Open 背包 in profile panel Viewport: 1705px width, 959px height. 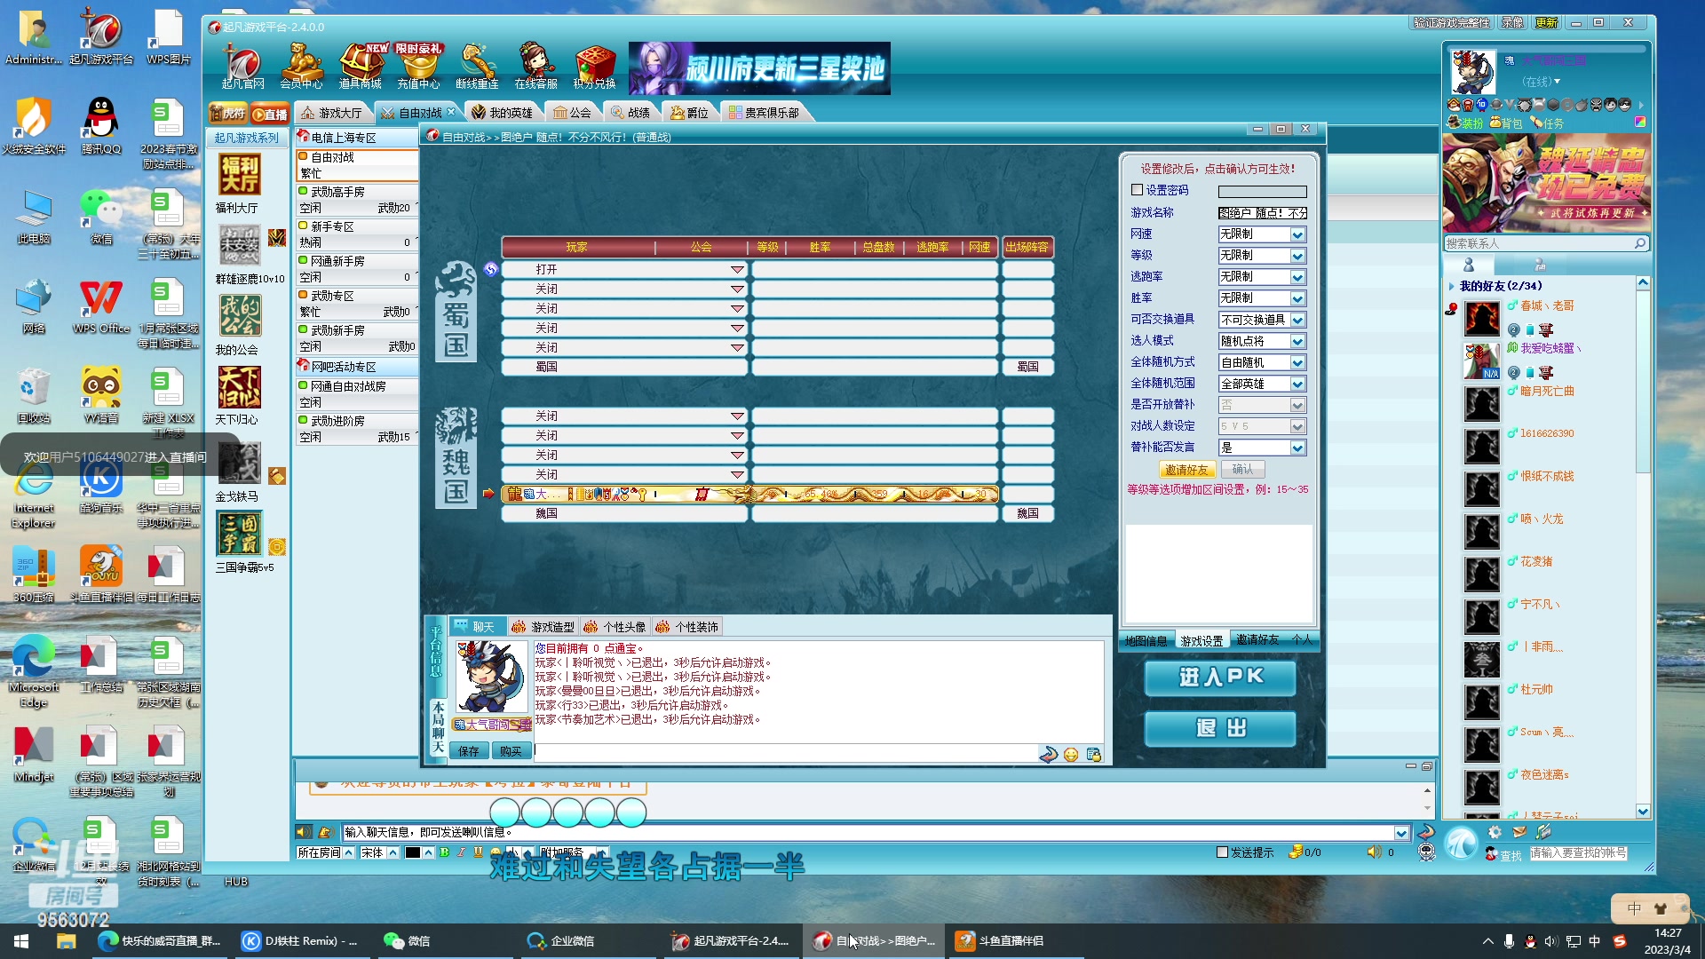click(x=1506, y=123)
